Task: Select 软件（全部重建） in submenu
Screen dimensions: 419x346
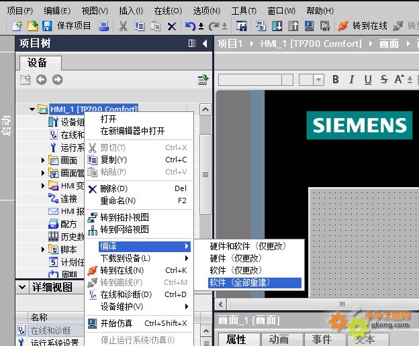Action: click(254, 282)
